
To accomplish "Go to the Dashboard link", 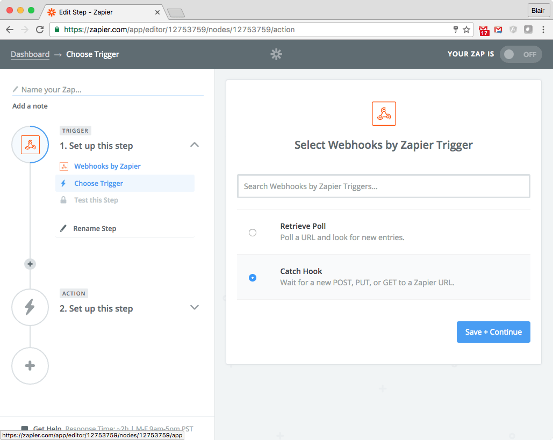I will pyautogui.click(x=30, y=54).
